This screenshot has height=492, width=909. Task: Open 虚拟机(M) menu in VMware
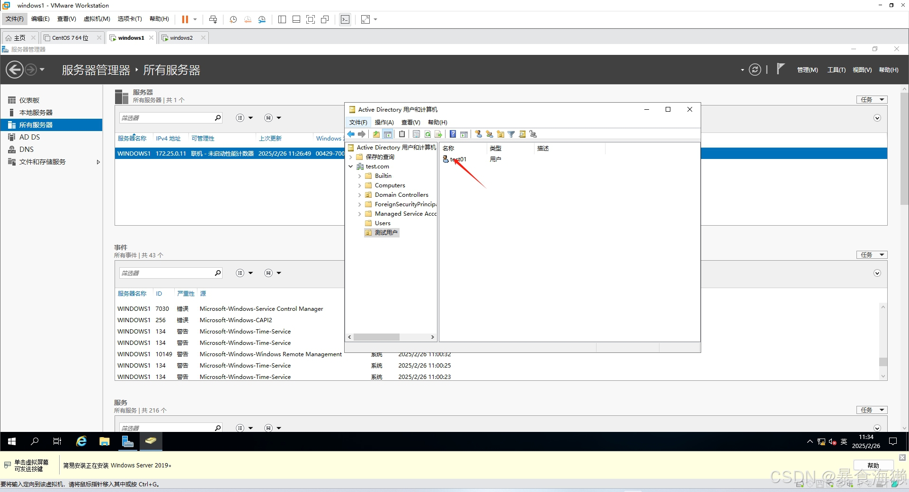pos(97,19)
